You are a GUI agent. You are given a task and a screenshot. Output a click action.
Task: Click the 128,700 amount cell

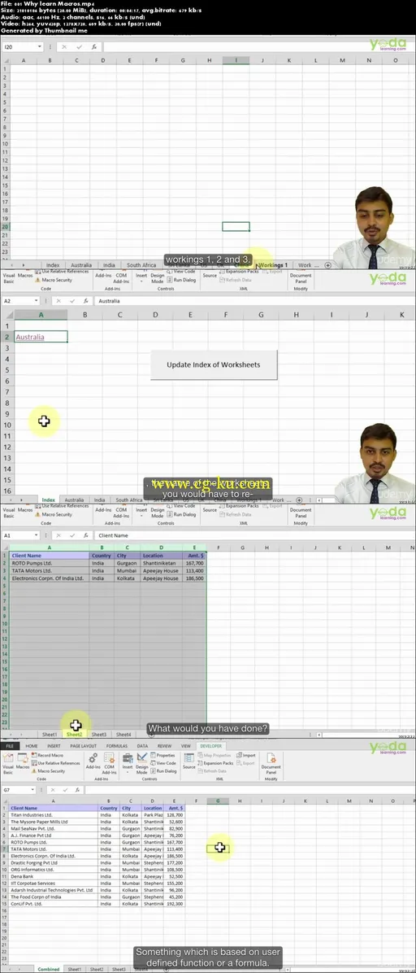174,814
